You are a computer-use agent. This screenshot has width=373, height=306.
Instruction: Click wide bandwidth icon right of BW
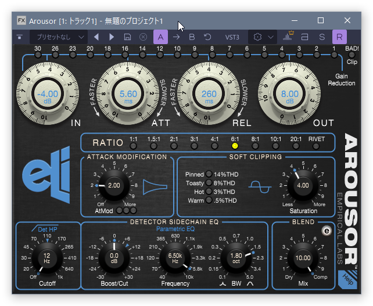point(250,284)
